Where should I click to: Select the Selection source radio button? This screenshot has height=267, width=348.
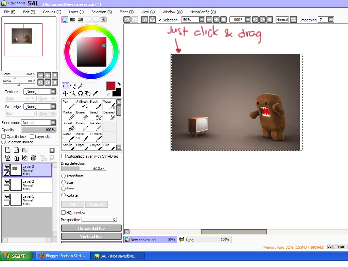(x=3, y=142)
